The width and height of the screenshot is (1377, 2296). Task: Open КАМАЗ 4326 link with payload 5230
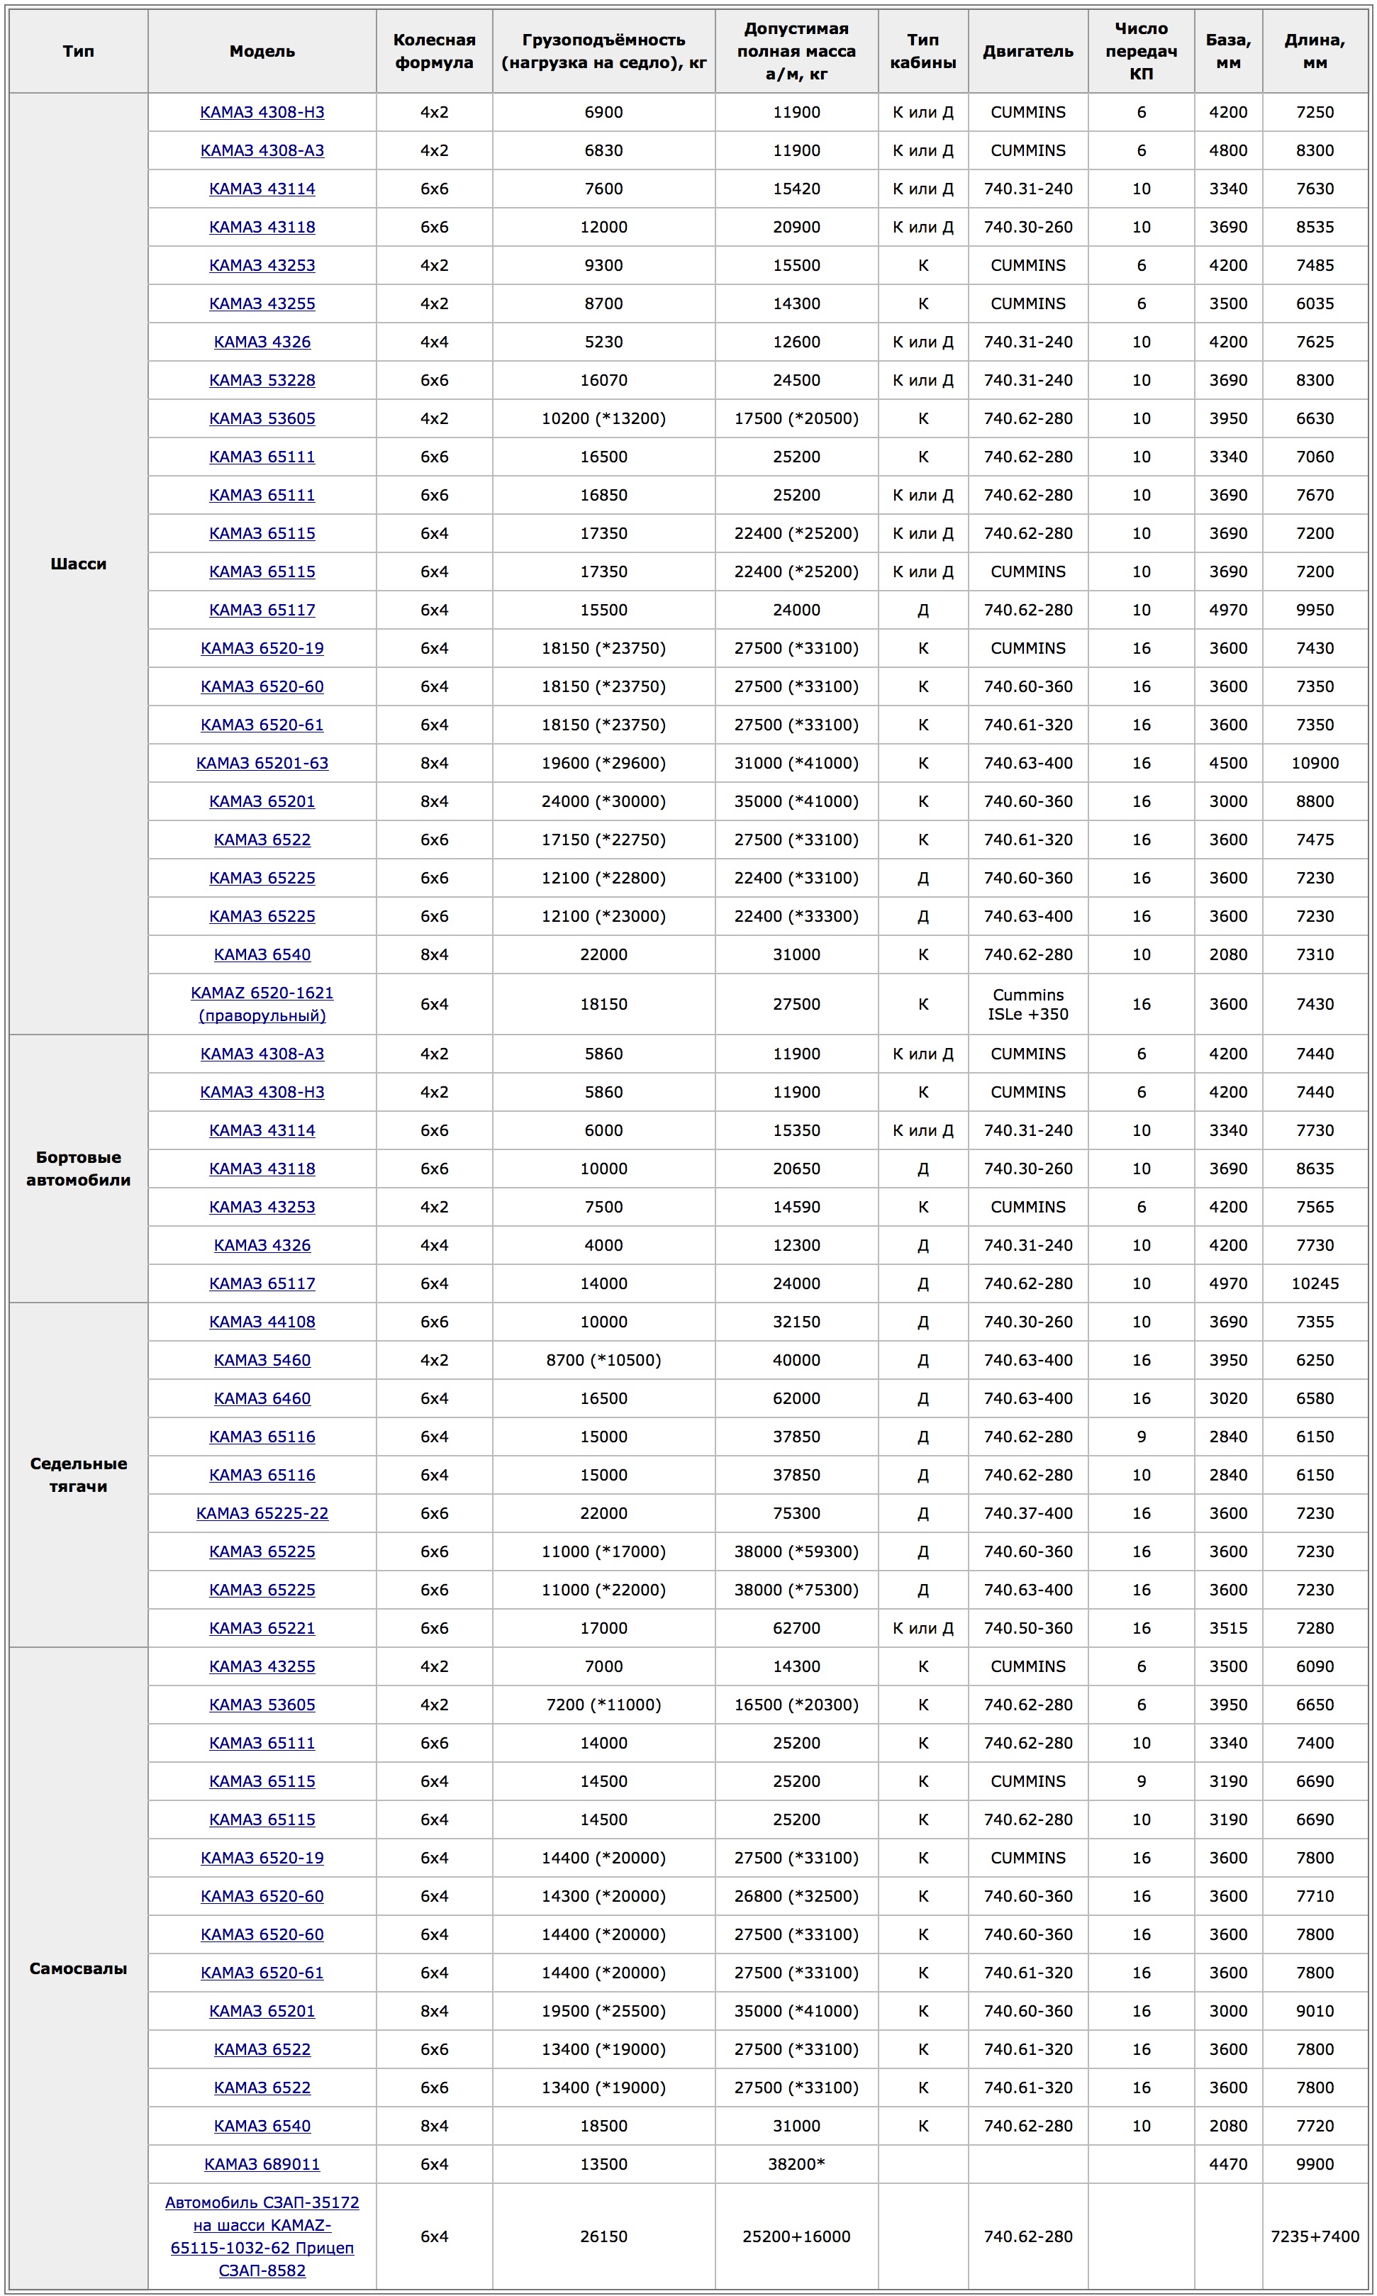(x=262, y=342)
